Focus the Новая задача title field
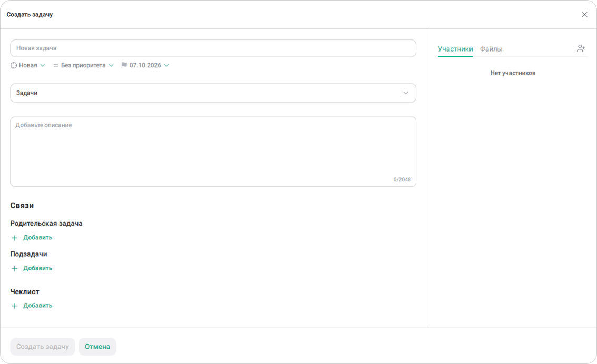Image resolution: width=597 pixels, height=364 pixels. 213,48
